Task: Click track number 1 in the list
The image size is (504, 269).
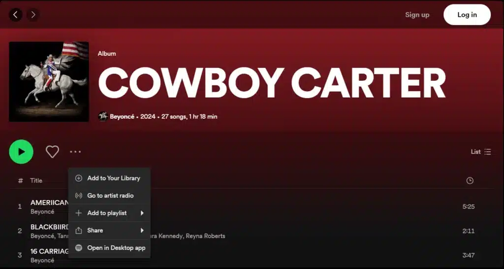Action: (x=20, y=206)
